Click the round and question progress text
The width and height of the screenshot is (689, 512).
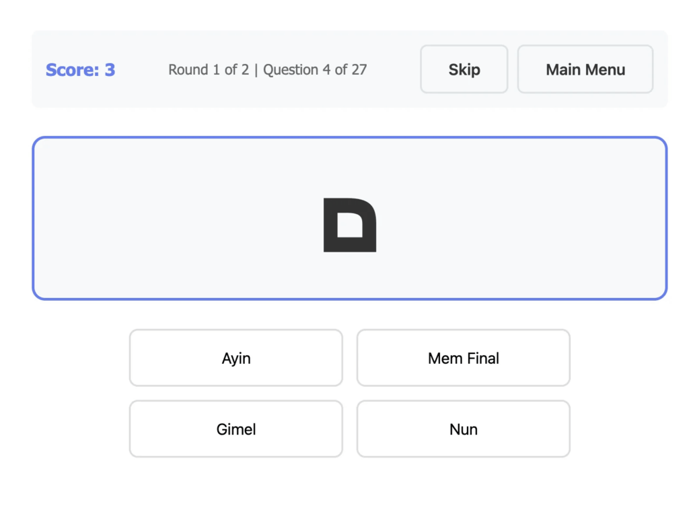pyautogui.click(x=267, y=69)
